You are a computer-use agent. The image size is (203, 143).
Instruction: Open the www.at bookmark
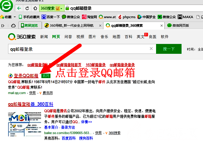pos(107,17)
